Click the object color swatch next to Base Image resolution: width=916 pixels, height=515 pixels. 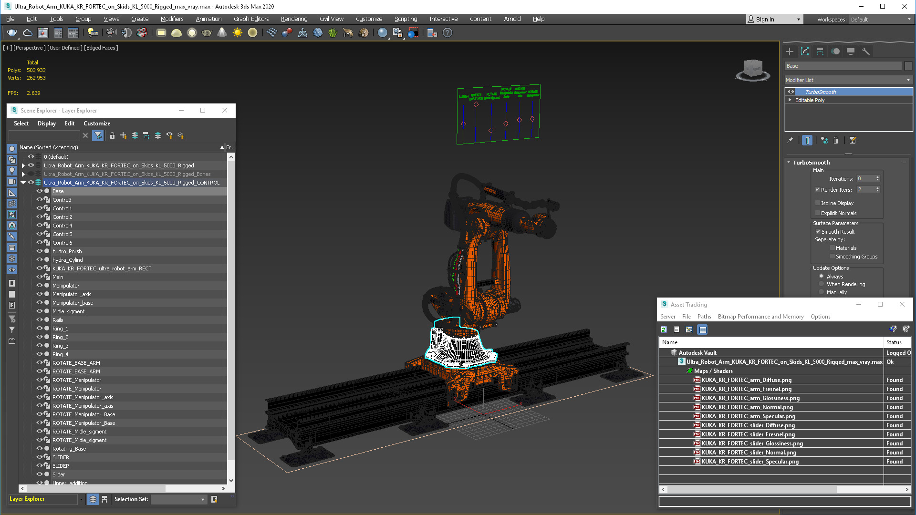[908, 66]
